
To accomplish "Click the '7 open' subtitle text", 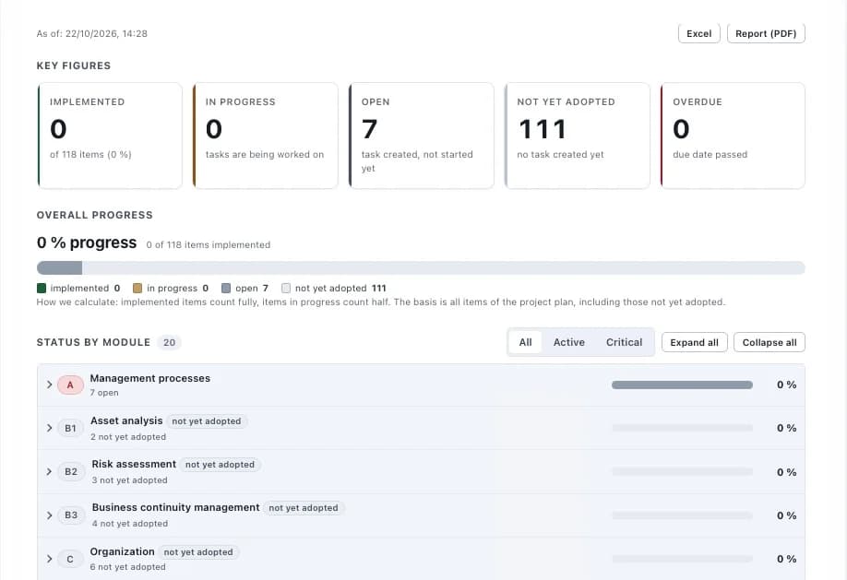I will coord(104,393).
